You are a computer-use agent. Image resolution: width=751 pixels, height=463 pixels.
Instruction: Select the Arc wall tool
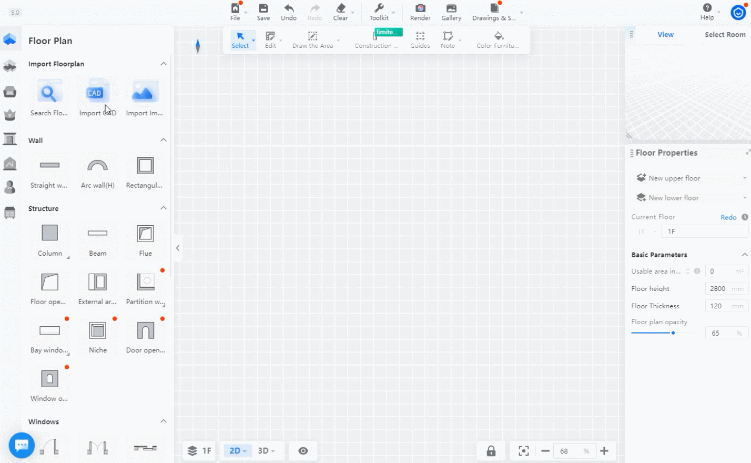[97, 166]
